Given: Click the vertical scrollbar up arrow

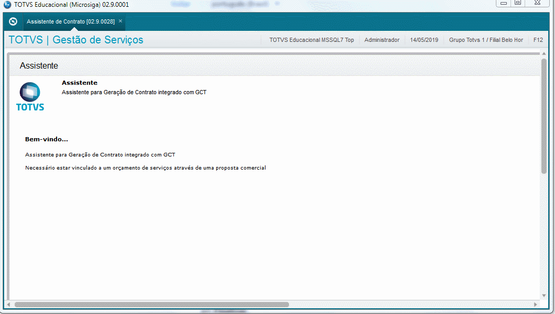Looking at the screenshot, I should [x=544, y=53].
